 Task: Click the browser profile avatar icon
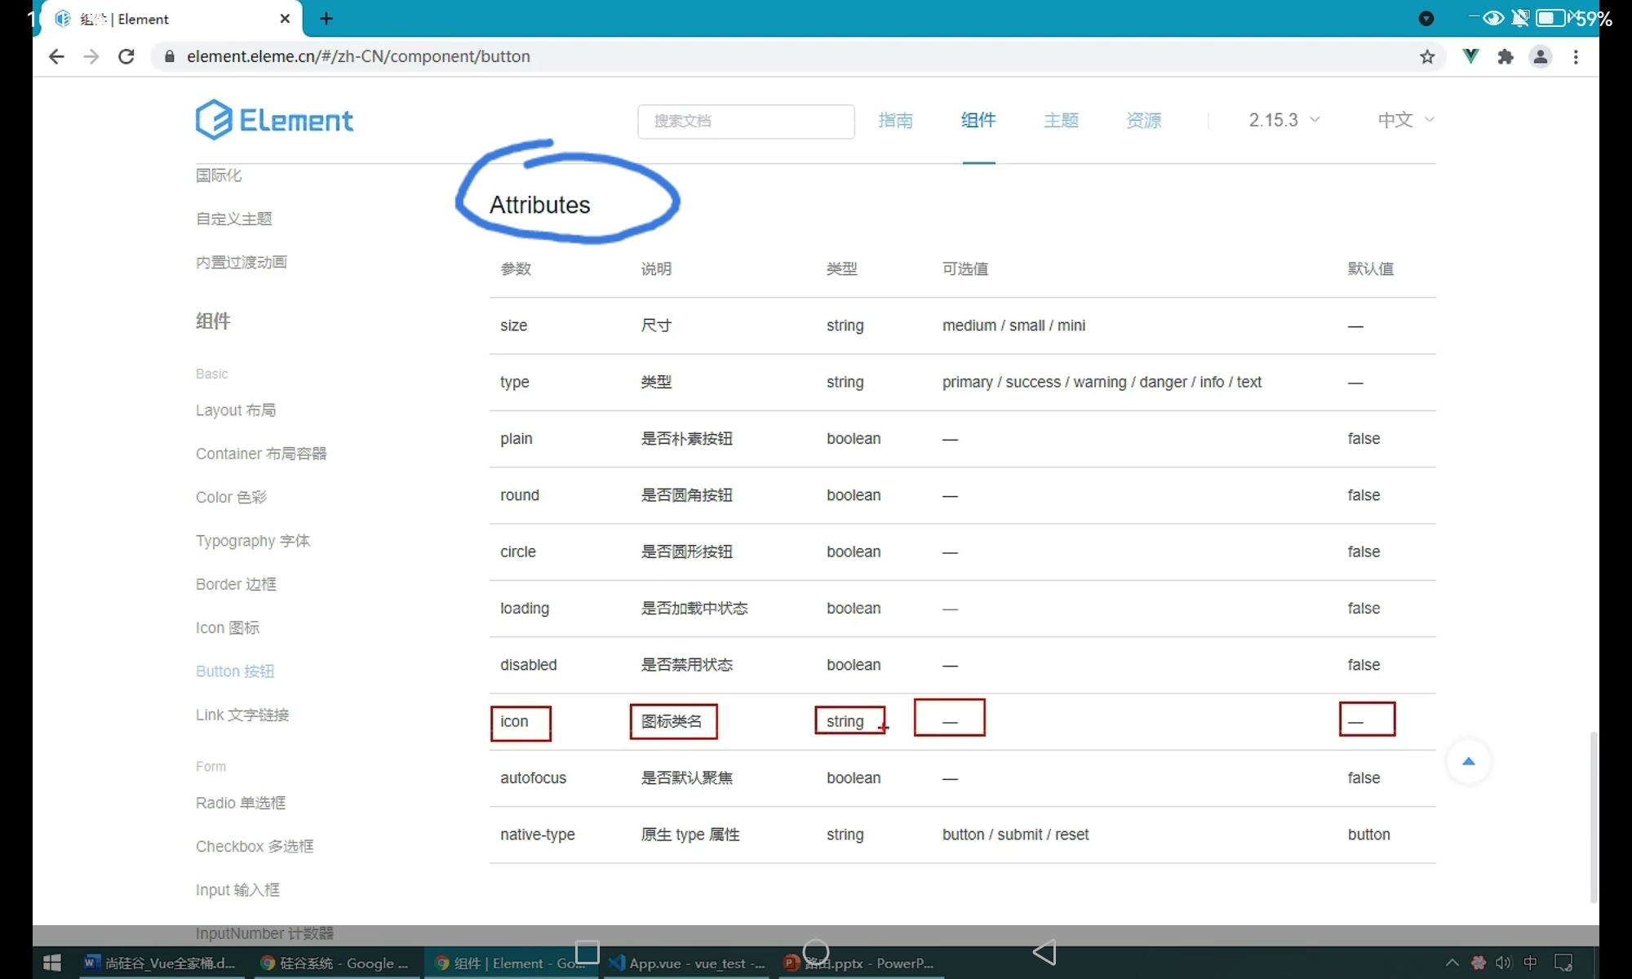(x=1541, y=56)
